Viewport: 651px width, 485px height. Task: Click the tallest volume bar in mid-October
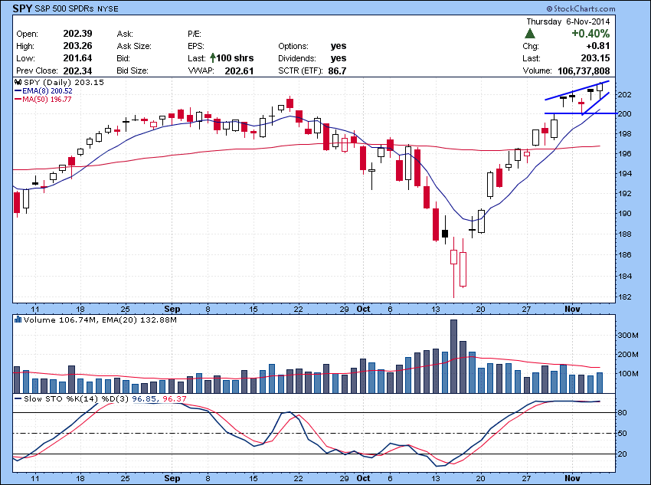click(x=454, y=356)
